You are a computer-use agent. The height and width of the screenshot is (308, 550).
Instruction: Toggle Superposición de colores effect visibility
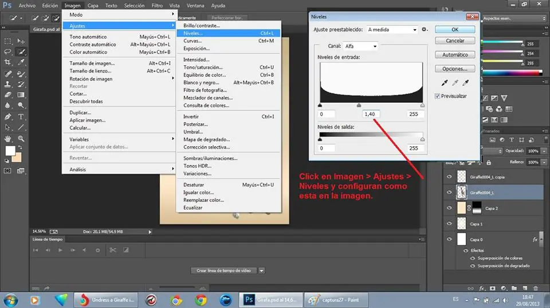click(x=473, y=258)
